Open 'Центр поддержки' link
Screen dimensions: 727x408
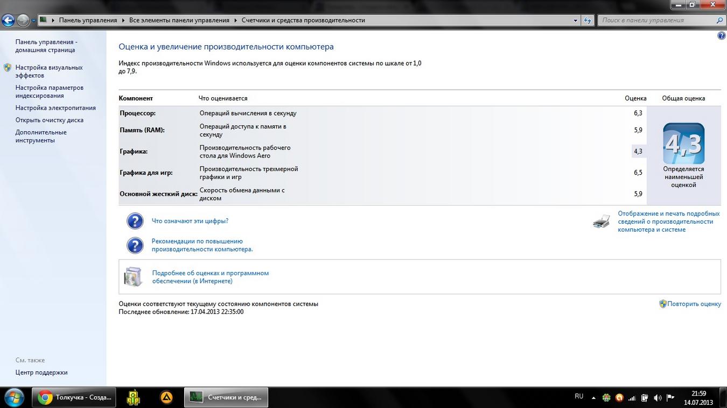pos(41,372)
